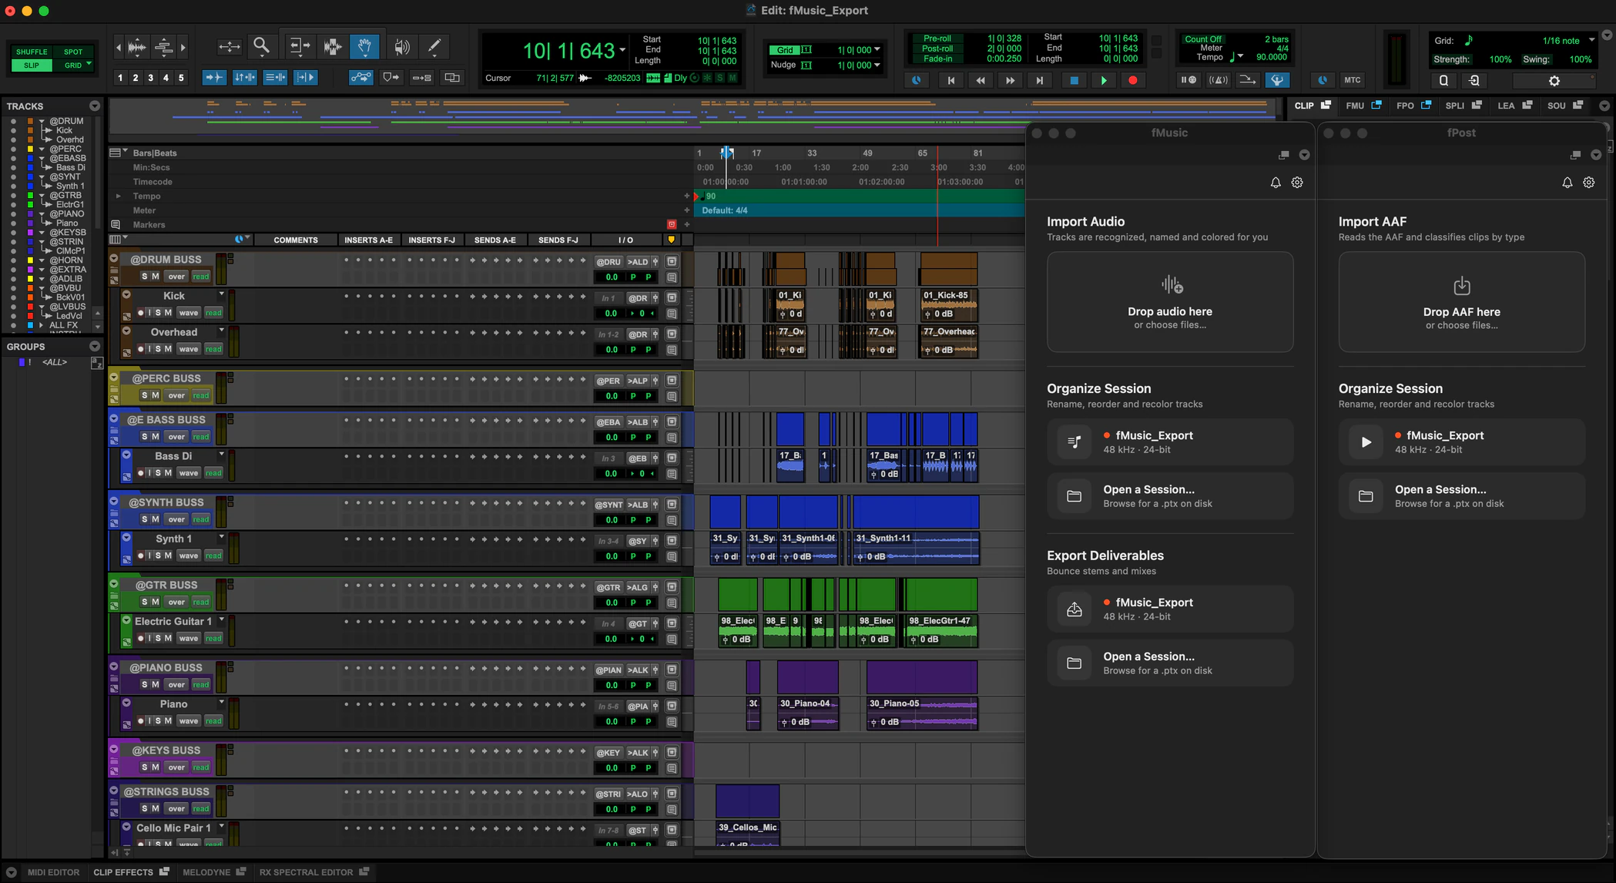The width and height of the screenshot is (1616, 883).
Task: Open the Nudge value dropdown arrow
Action: point(877,65)
